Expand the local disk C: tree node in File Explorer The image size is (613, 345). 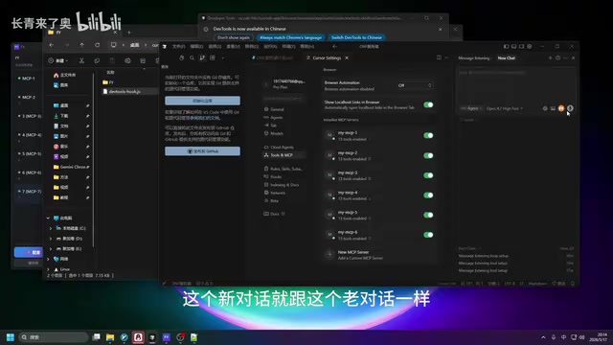(x=51, y=228)
